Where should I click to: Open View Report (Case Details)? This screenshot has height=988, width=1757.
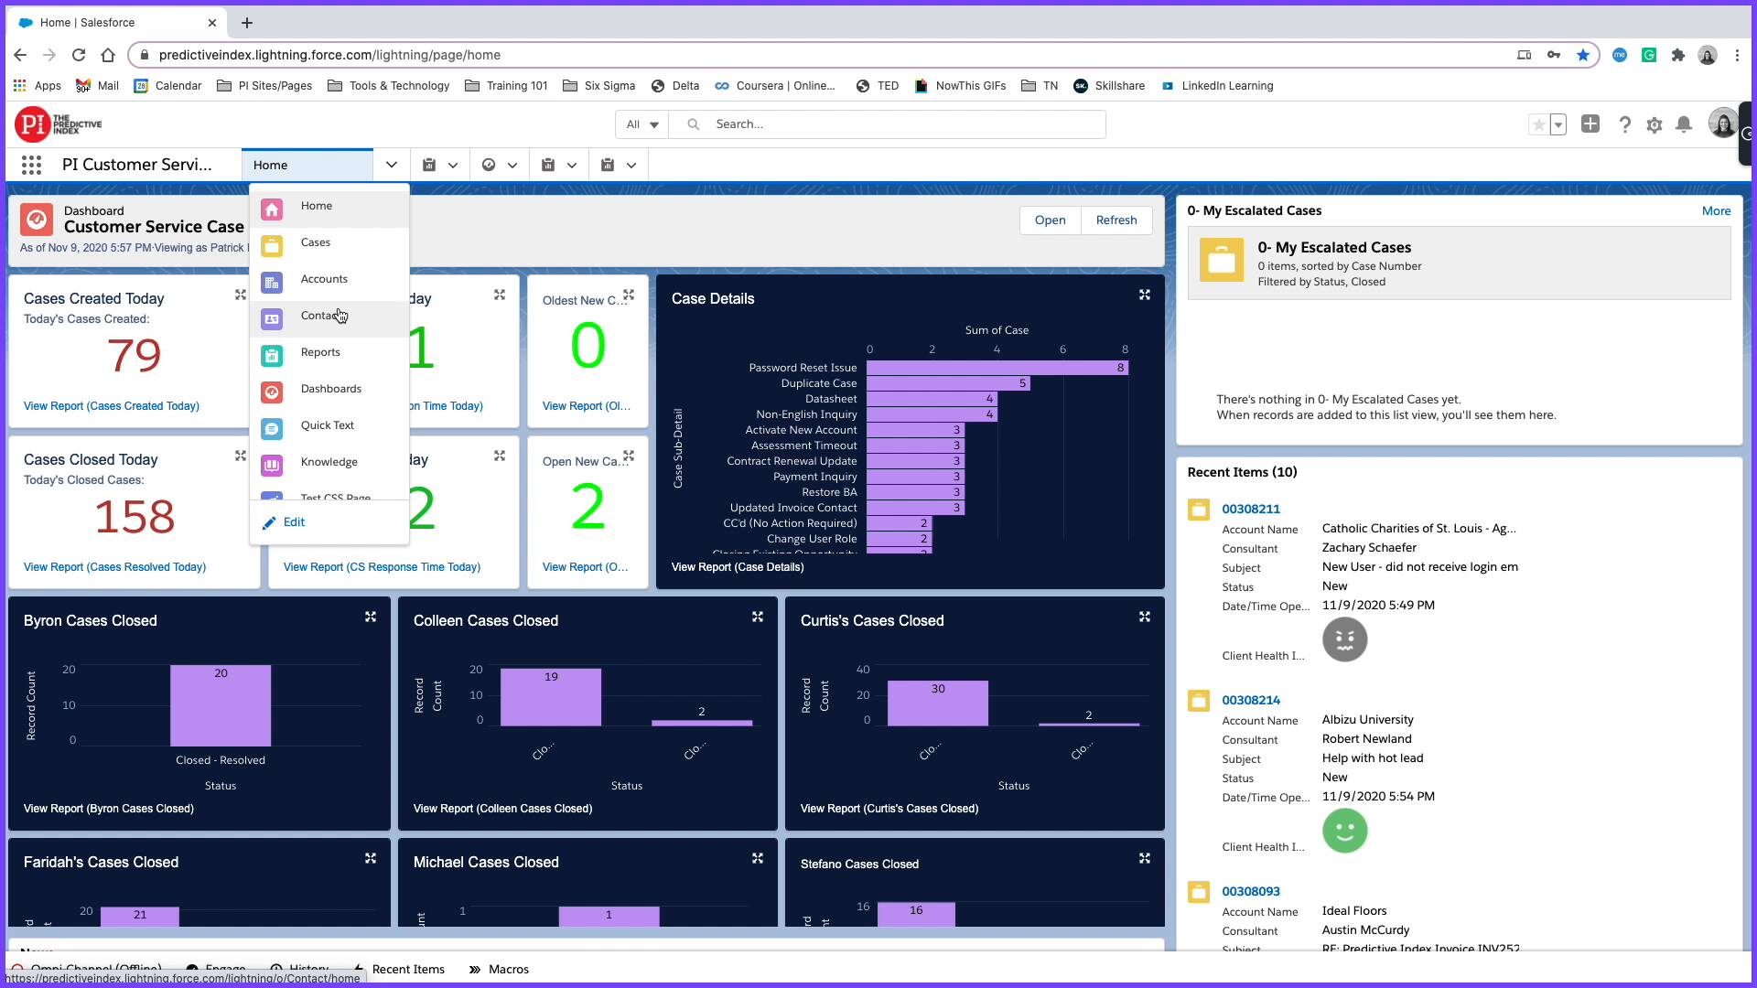(738, 567)
